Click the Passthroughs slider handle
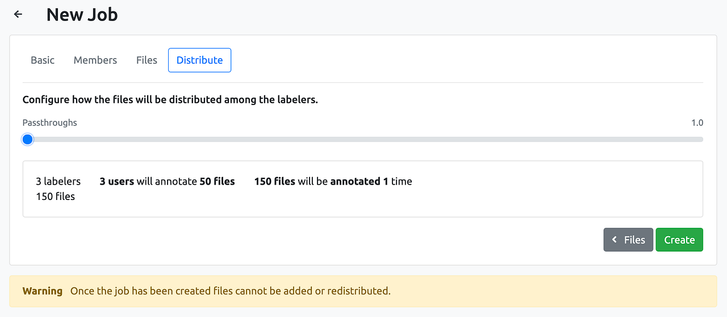Image resolution: width=727 pixels, height=317 pixels. (x=27, y=139)
